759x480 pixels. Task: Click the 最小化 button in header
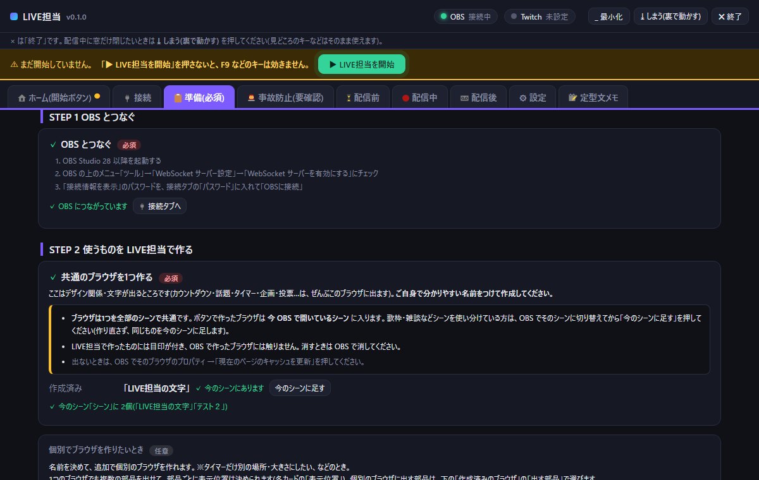pyautogui.click(x=609, y=16)
